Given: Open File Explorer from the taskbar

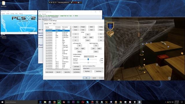Looking at the screenshot, I should 45,102.
